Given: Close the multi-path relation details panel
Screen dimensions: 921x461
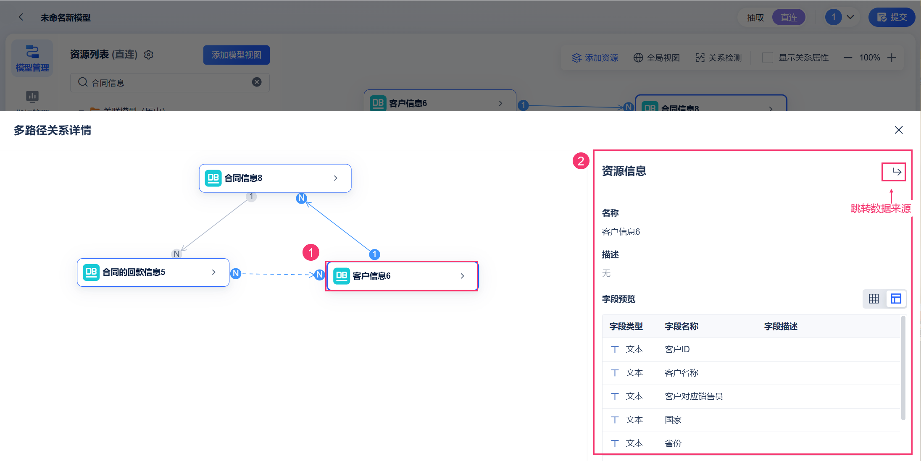Looking at the screenshot, I should point(898,130).
